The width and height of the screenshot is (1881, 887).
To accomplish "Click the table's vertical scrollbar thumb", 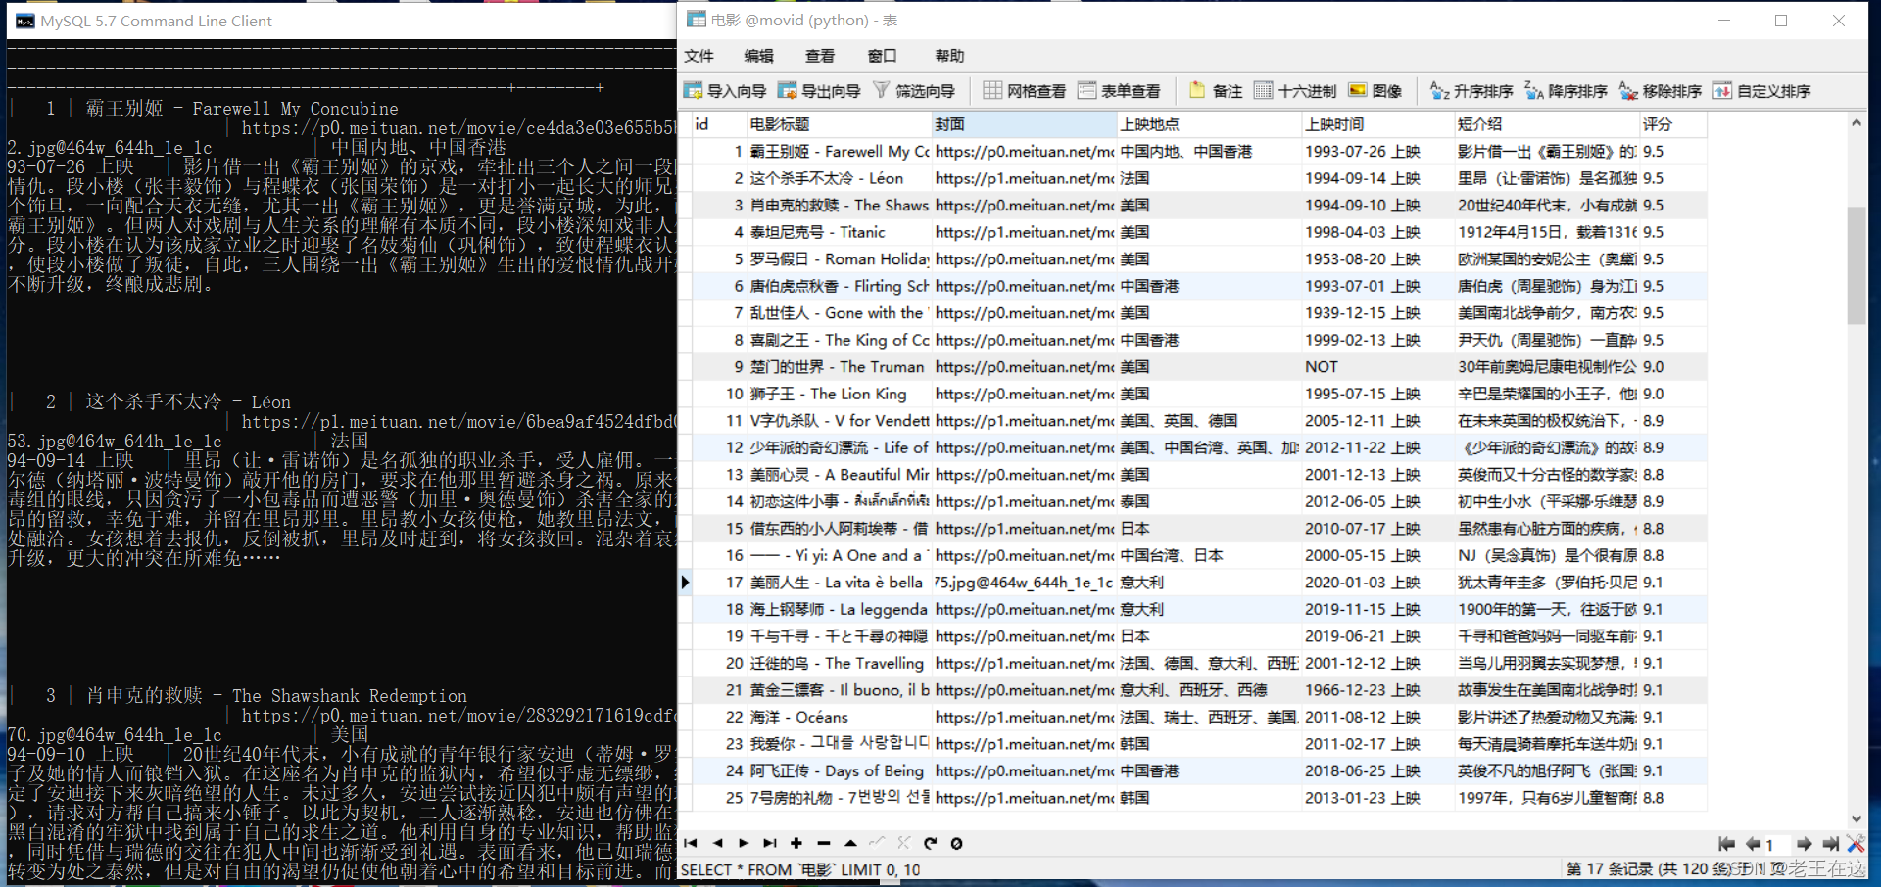I will coord(1856,264).
